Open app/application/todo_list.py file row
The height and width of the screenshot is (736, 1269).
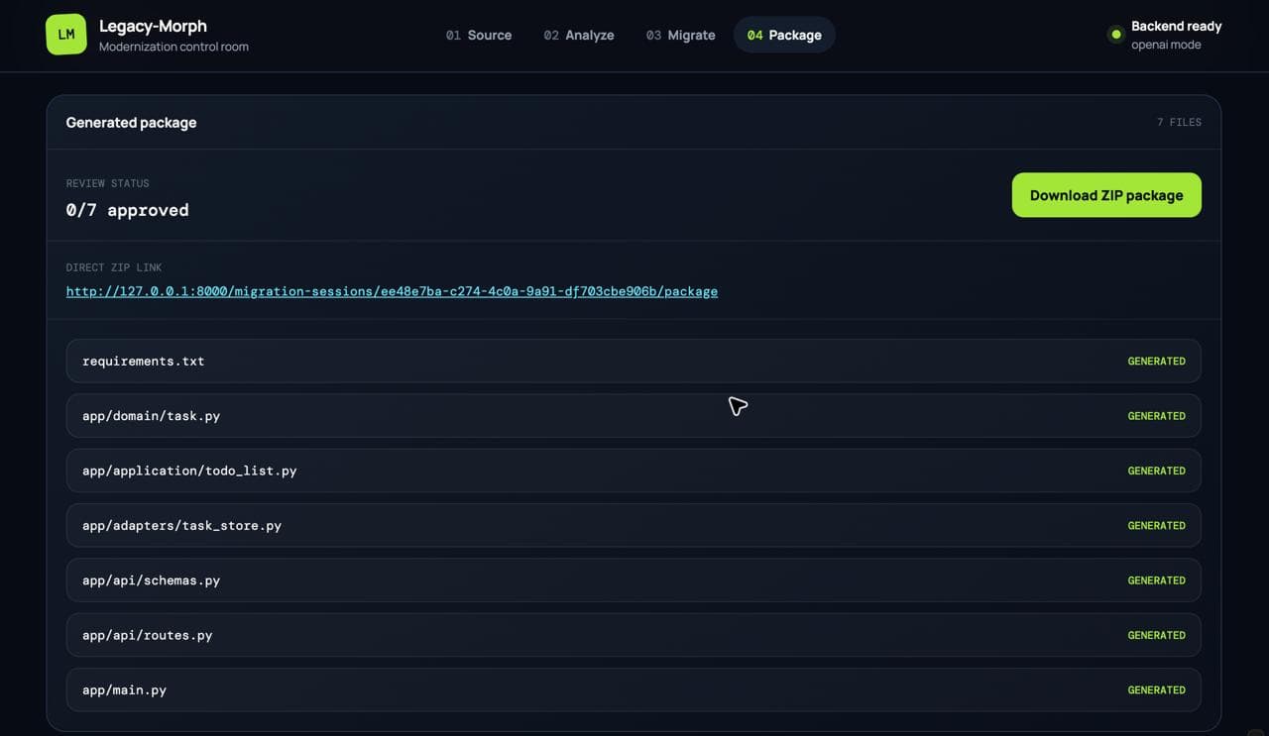click(x=634, y=471)
